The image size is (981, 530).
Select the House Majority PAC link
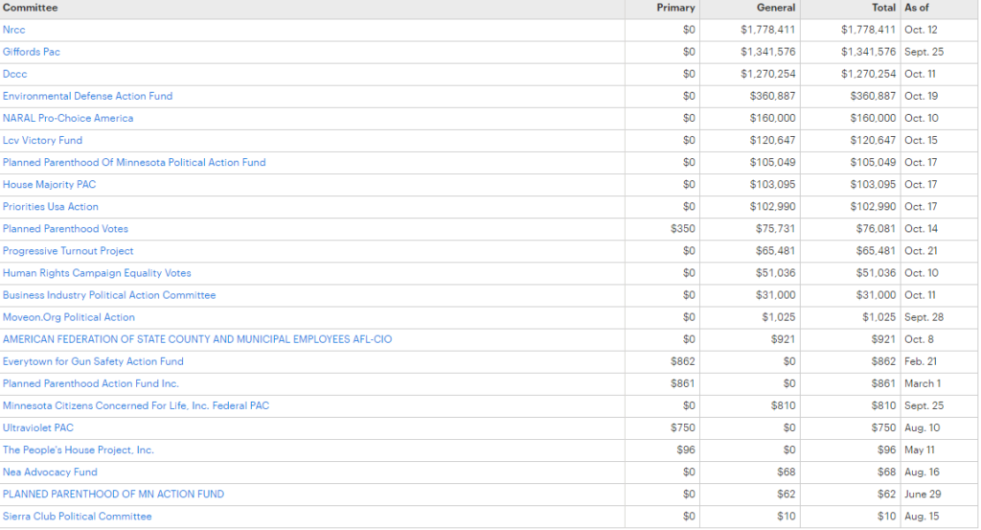(x=49, y=184)
